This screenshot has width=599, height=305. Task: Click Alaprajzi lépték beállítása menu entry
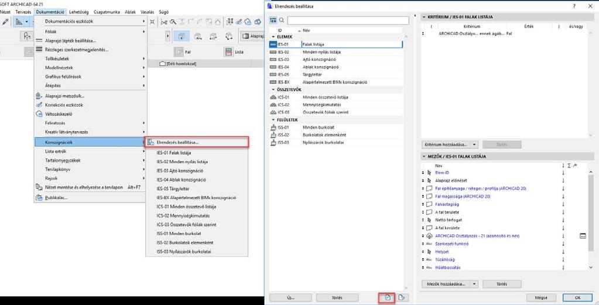pyautogui.click(x=91, y=40)
